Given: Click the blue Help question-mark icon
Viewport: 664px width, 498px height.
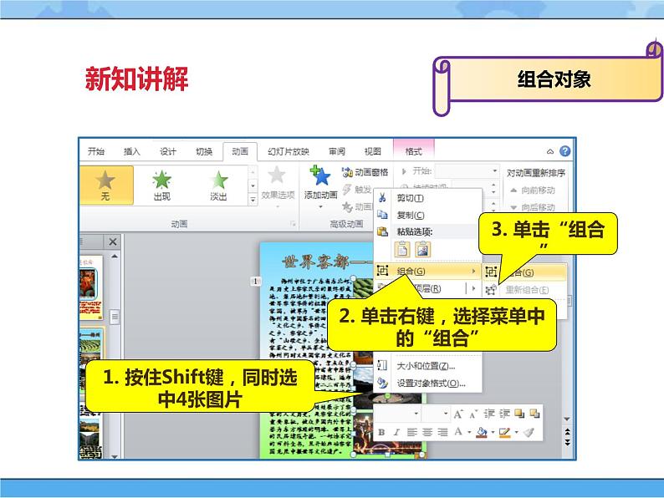Looking at the screenshot, I should pos(565,151).
